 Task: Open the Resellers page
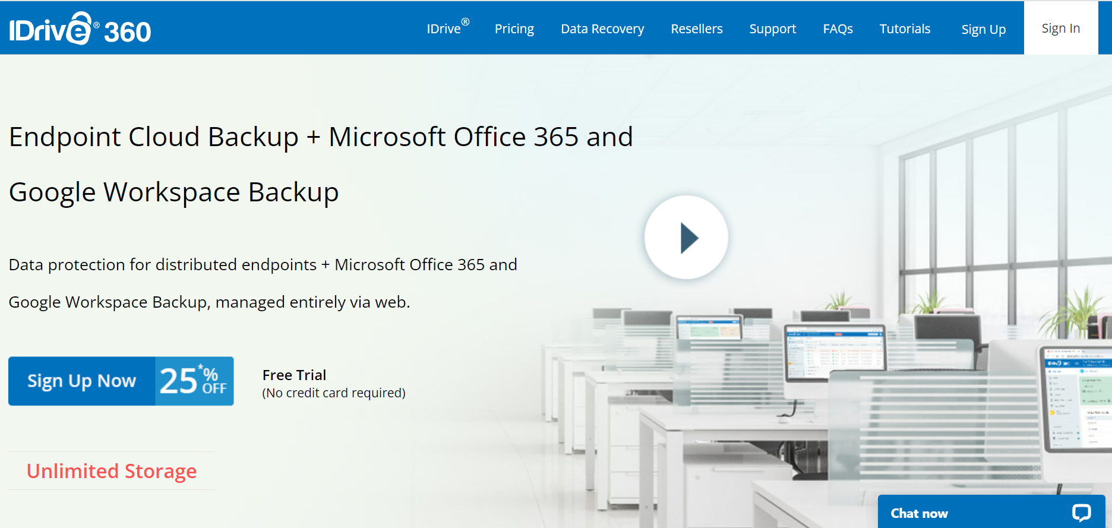[697, 29]
